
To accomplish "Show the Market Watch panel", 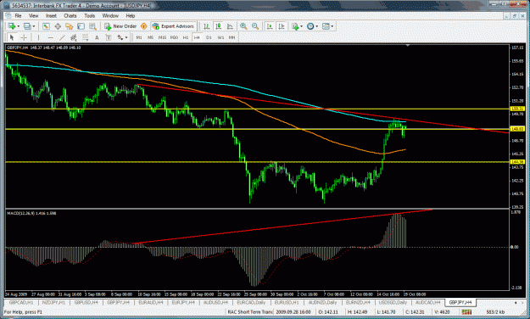I will point(46,26).
